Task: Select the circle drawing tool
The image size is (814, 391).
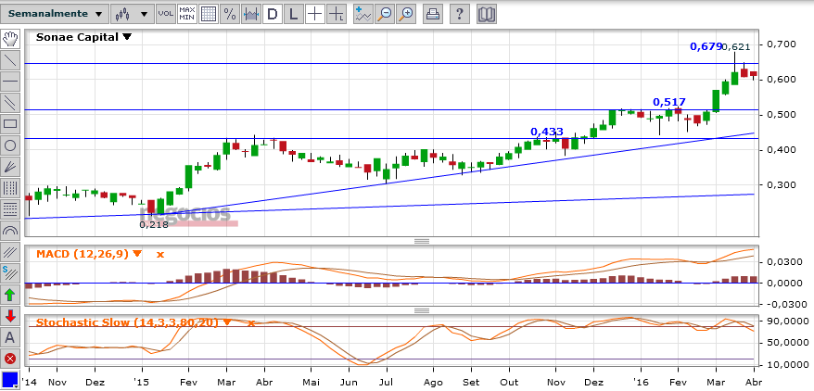Action: (10, 145)
